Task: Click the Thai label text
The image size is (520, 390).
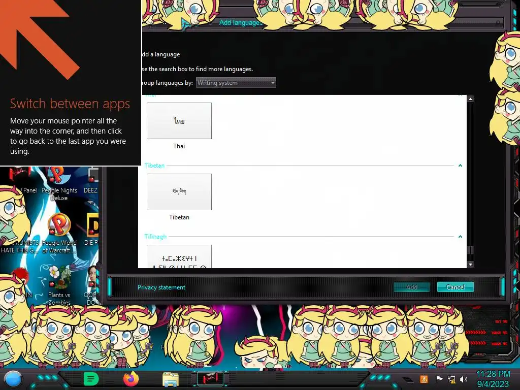Action: point(179,146)
